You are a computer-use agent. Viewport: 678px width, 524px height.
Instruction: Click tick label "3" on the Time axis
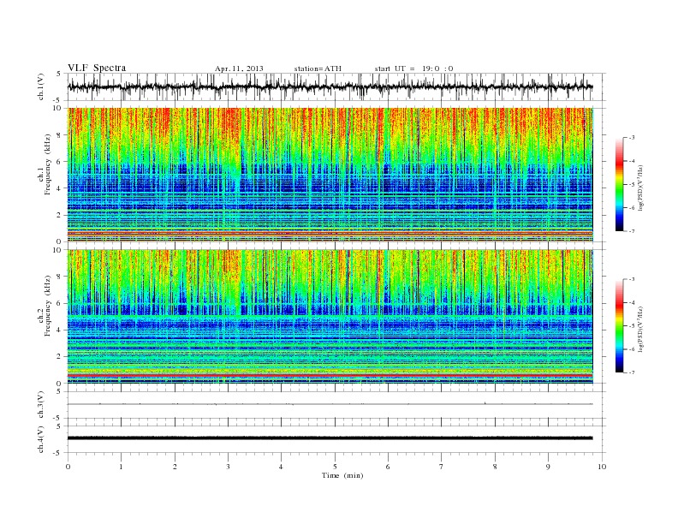(x=228, y=467)
